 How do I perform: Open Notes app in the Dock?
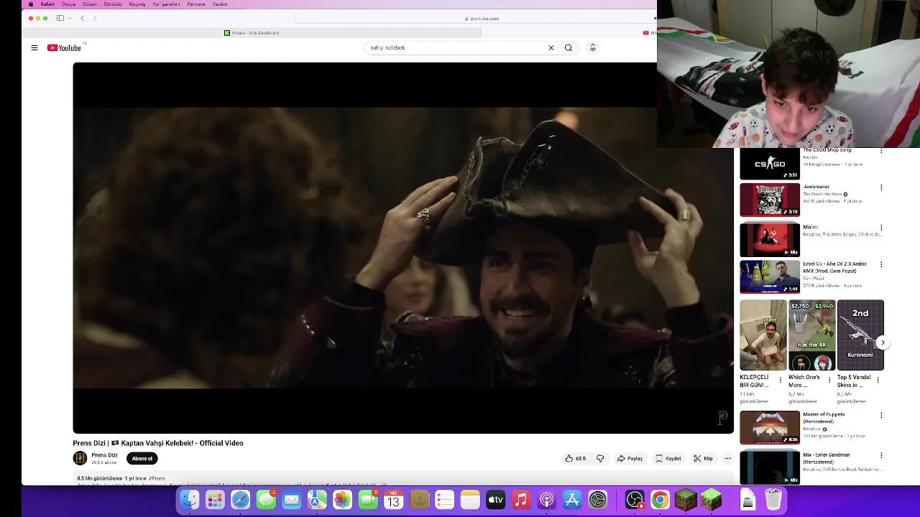point(470,500)
